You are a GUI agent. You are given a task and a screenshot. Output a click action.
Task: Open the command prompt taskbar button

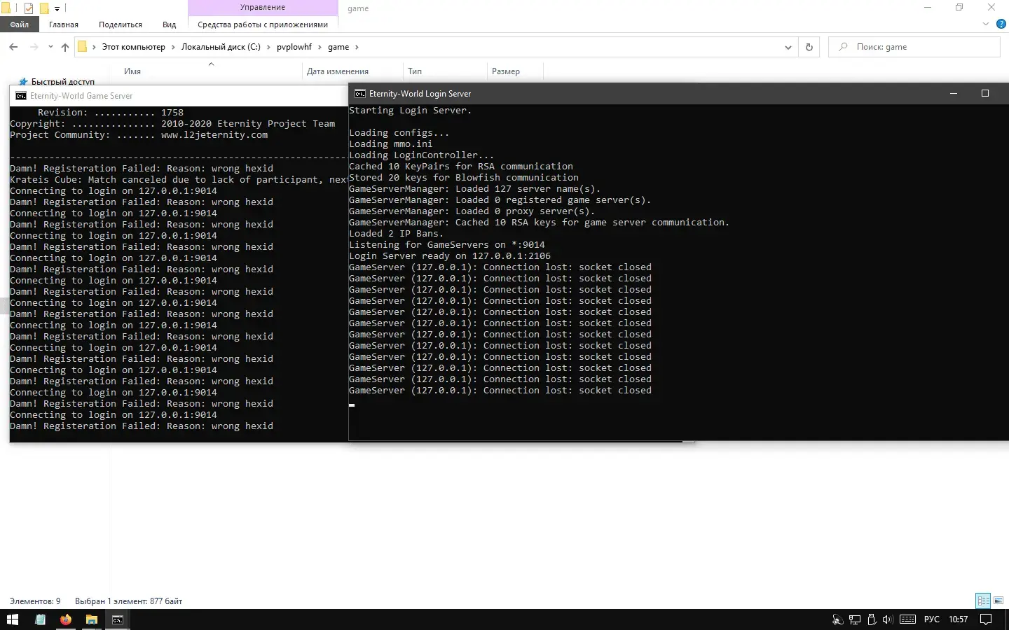click(118, 619)
